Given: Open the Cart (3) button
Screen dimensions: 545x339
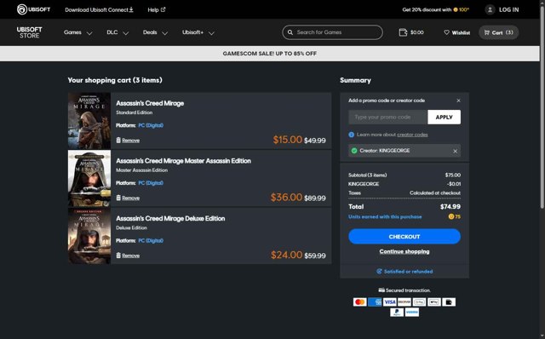Looking at the screenshot, I should 499,32.
